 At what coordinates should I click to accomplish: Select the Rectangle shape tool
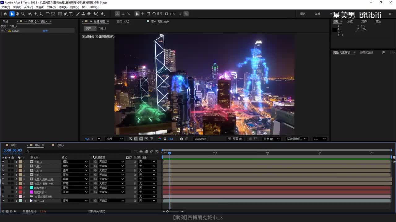(60, 14)
